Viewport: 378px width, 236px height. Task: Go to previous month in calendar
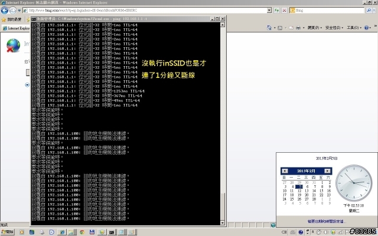click(285, 171)
